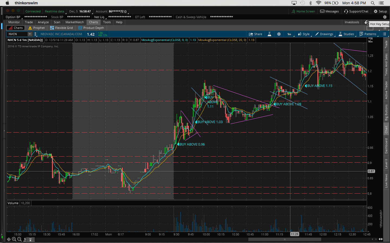Open the macOS Wi-Fi status menu
This screenshot has width=390, height=243.
[318, 3]
